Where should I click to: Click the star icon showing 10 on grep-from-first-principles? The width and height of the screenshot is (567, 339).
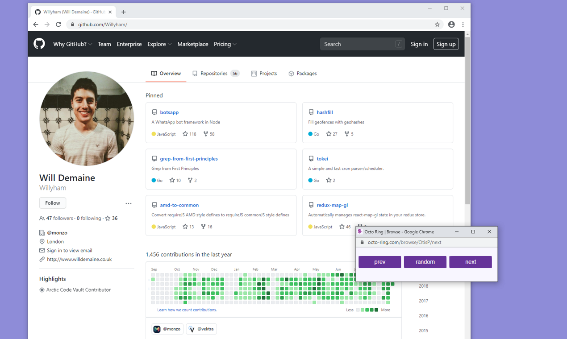(172, 180)
